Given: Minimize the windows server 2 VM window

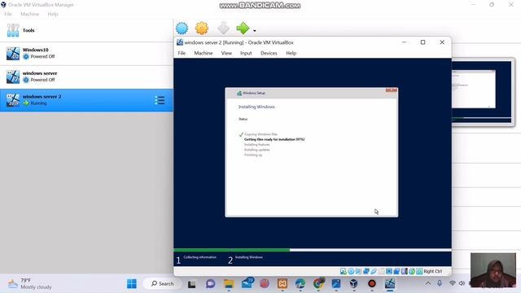Looking at the screenshot, I should (x=404, y=42).
